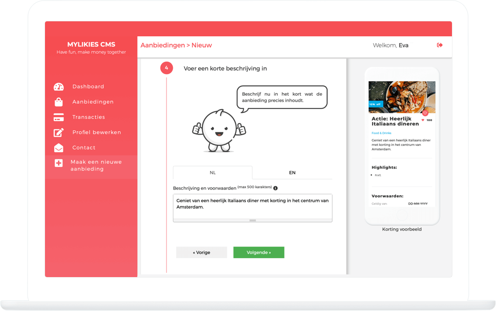This screenshot has height=311, width=496.
Task: Switch to the NL language tab
Action: coord(212,172)
